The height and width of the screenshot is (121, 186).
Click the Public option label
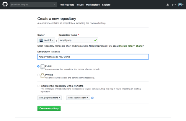click(48, 66)
